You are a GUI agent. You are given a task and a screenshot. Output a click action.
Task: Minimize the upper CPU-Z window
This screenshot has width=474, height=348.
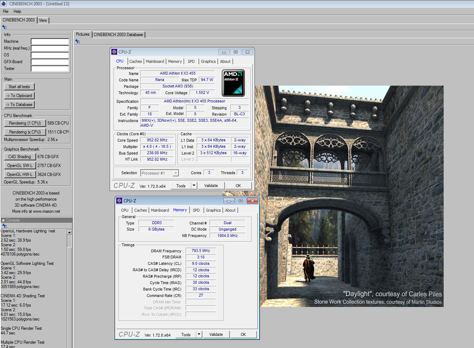coord(224,52)
